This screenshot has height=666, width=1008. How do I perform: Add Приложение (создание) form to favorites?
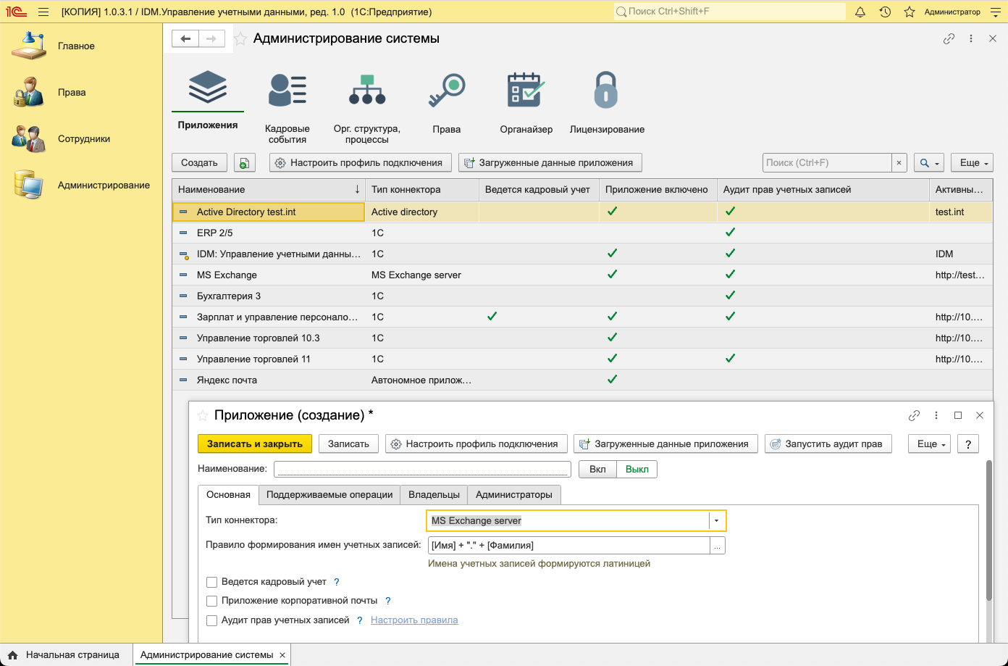203,415
